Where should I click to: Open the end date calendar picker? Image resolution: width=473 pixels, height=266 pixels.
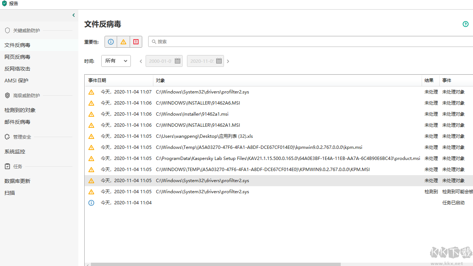(x=219, y=61)
